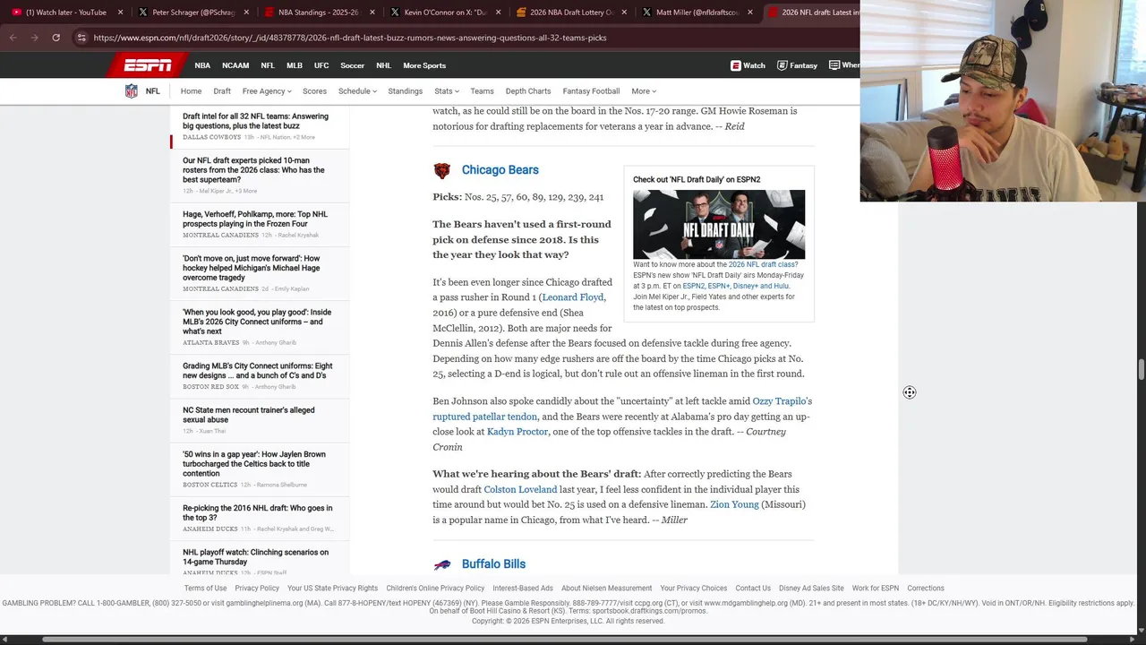
Task: Click the ESPN logo in header
Action: click(147, 65)
